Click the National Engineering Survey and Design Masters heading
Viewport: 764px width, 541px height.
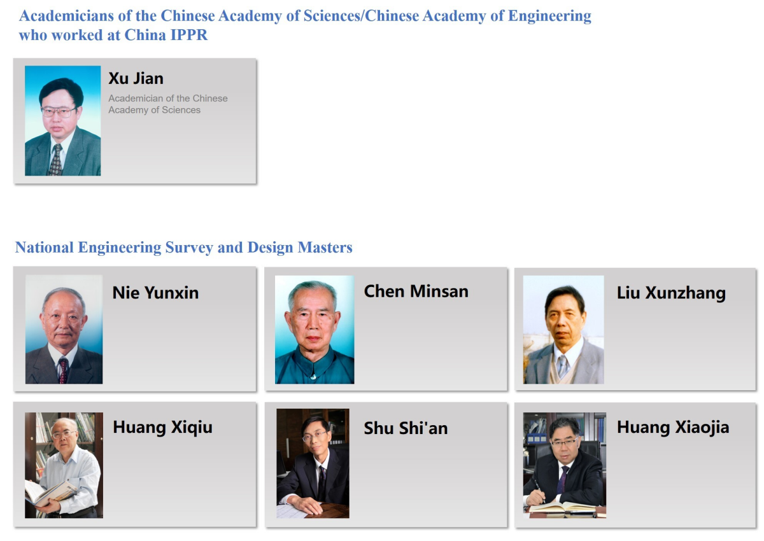tap(184, 247)
